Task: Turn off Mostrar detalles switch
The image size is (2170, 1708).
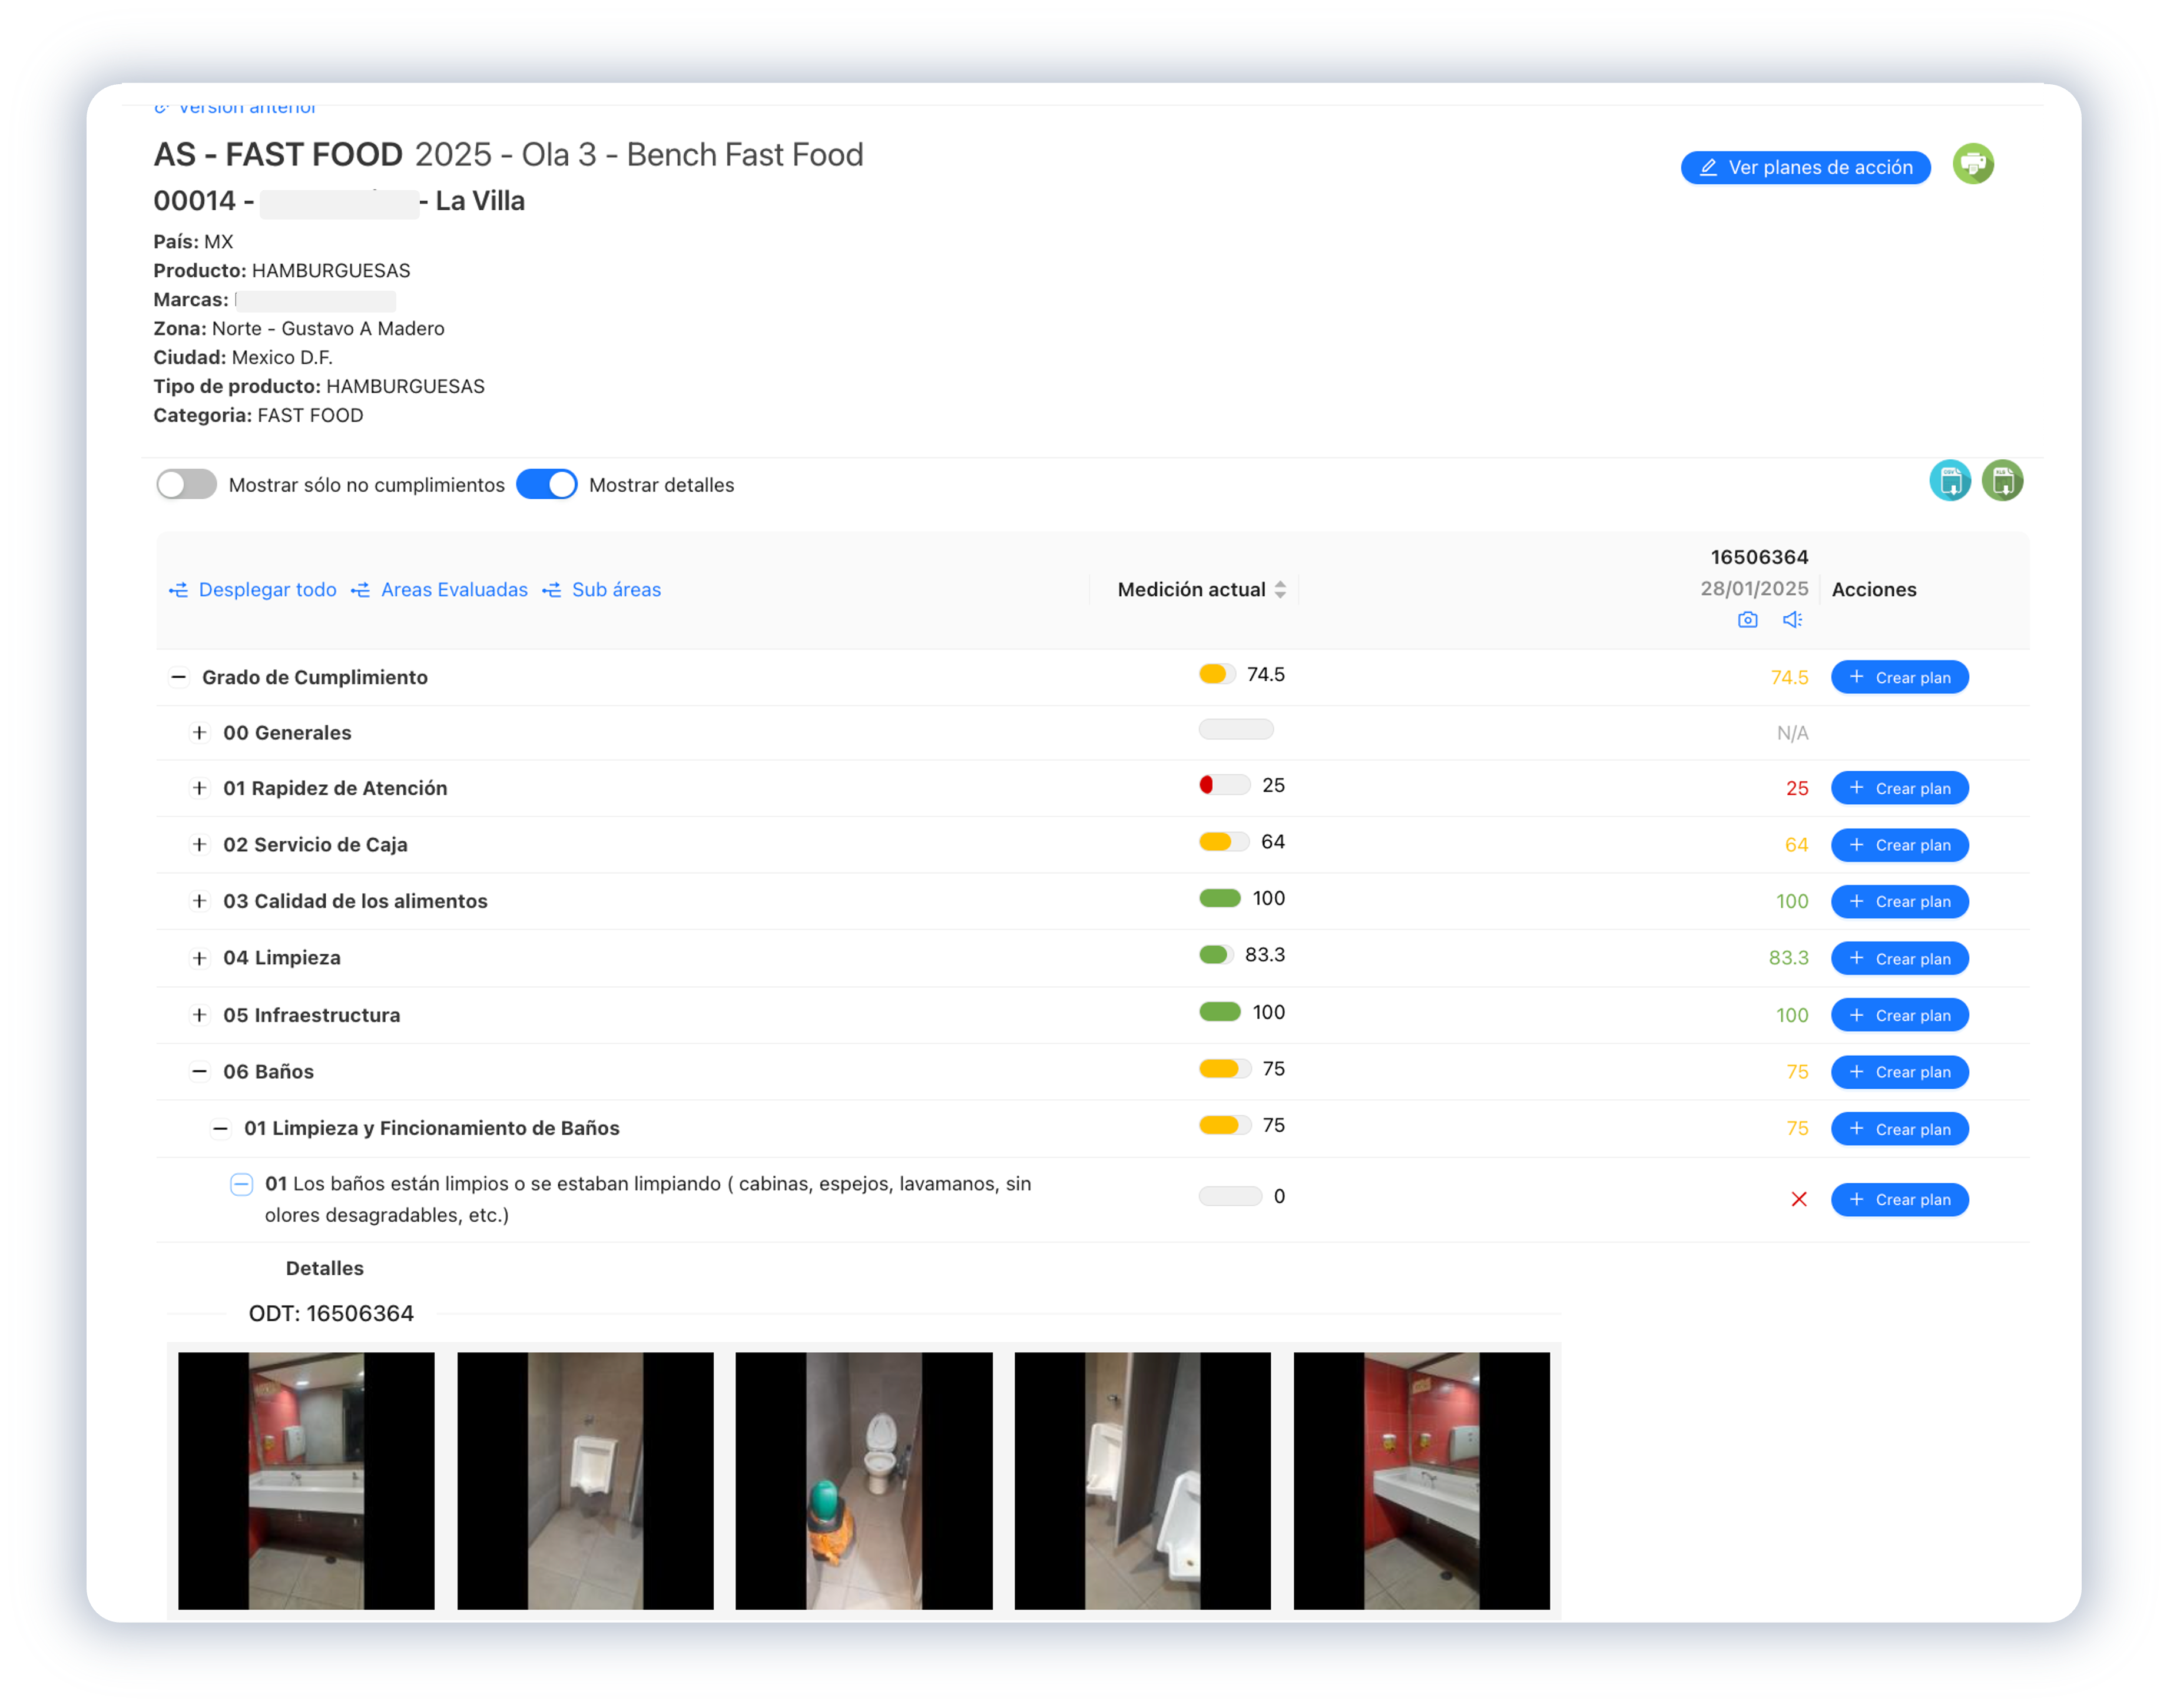Action: point(547,485)
